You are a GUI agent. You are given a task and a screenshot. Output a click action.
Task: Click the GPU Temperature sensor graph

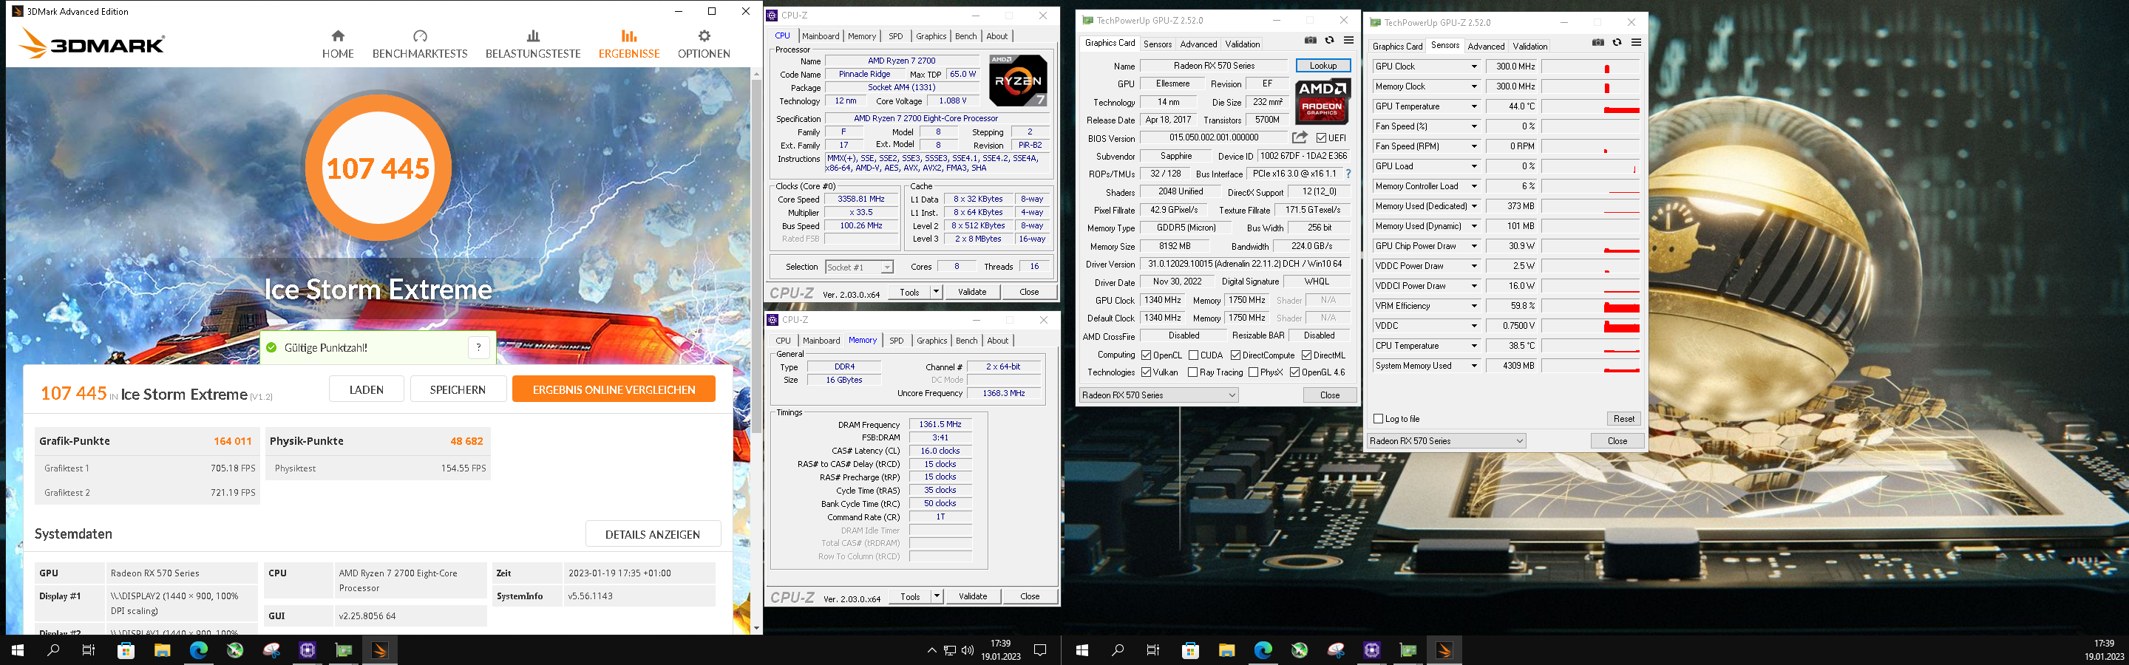coord(1590,106)
